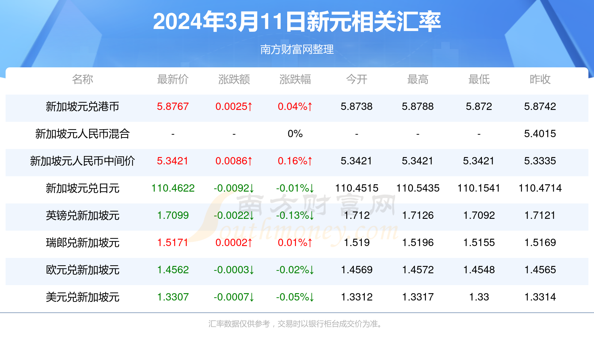Click the previous close 1.7121
This screenshot has height=349, width=594.
(x=540, y=215)
